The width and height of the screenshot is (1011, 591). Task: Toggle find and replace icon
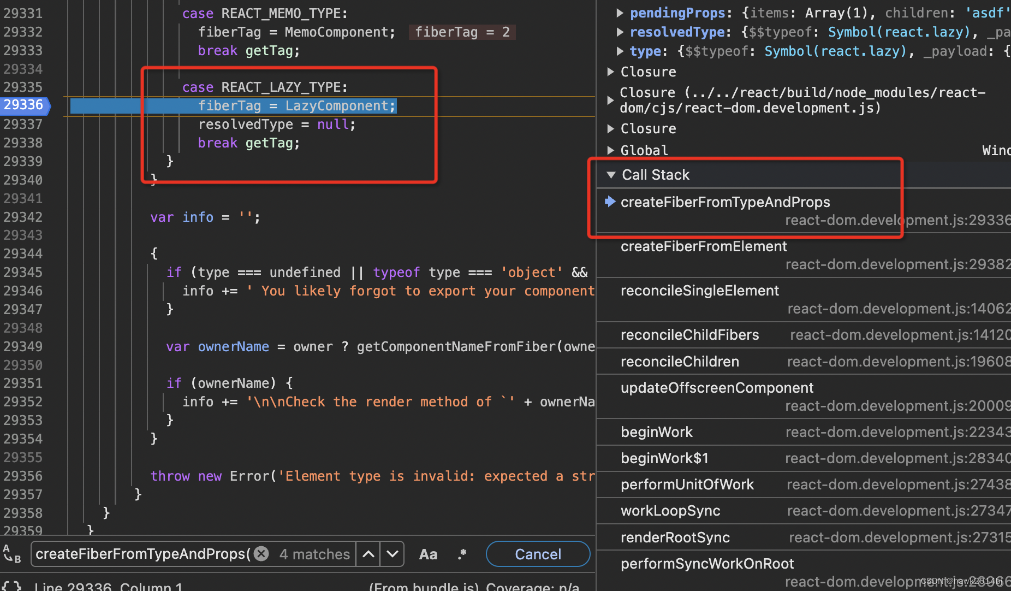click(11, 554)
